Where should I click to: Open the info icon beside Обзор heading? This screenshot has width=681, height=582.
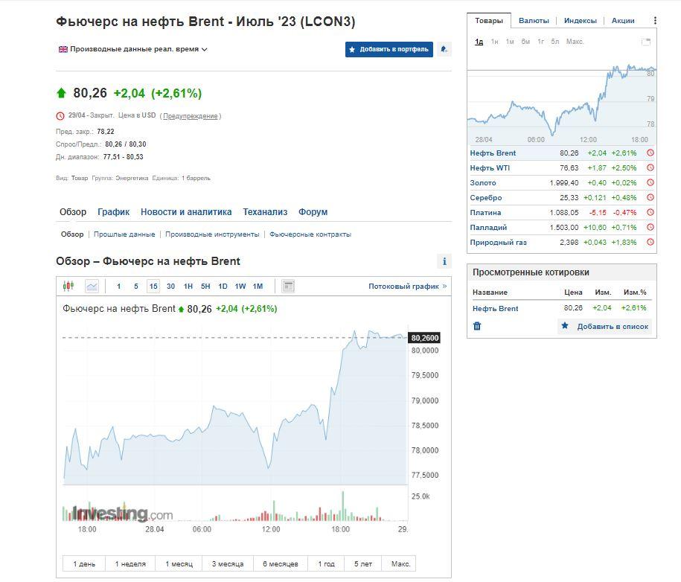pos(444,260)
